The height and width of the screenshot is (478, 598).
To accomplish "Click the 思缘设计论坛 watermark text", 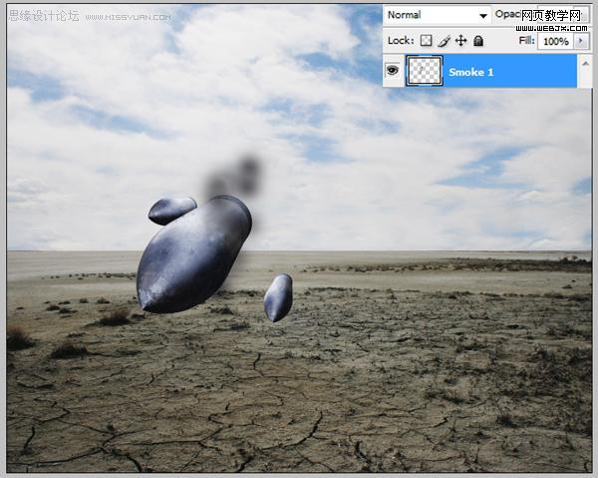I will point(44,16).
